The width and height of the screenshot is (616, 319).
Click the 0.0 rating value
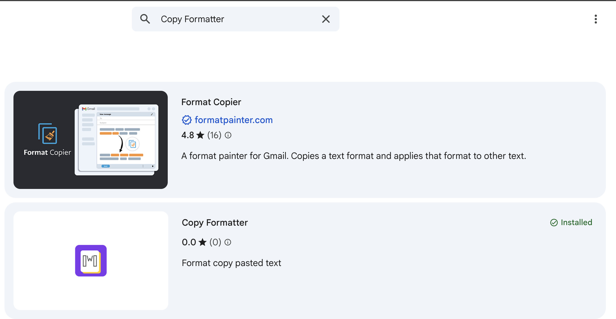tap(189, 242)
